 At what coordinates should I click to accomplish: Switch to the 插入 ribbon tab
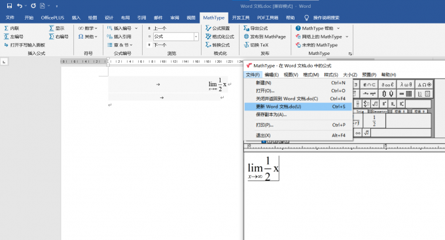point(76,18)
